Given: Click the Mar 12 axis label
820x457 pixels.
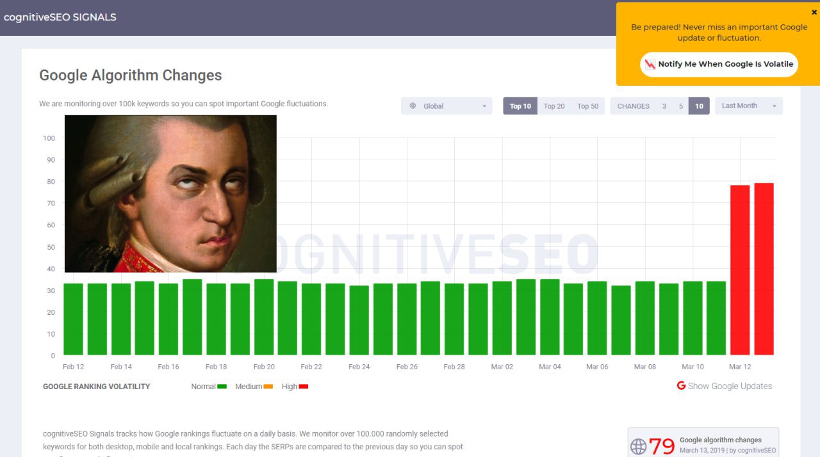Looking at the screenshot, I should point(740,367).
